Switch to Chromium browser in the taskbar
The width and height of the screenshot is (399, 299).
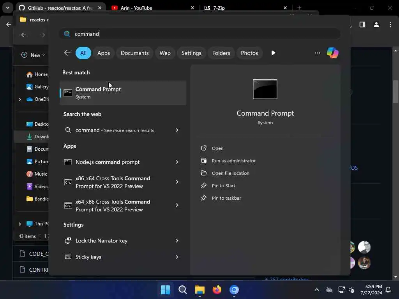point(234,290)
